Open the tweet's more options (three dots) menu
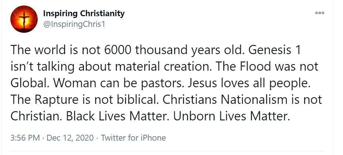Image resolution: width=343 pixels, height=155 pixels. [x=319, y=13]
